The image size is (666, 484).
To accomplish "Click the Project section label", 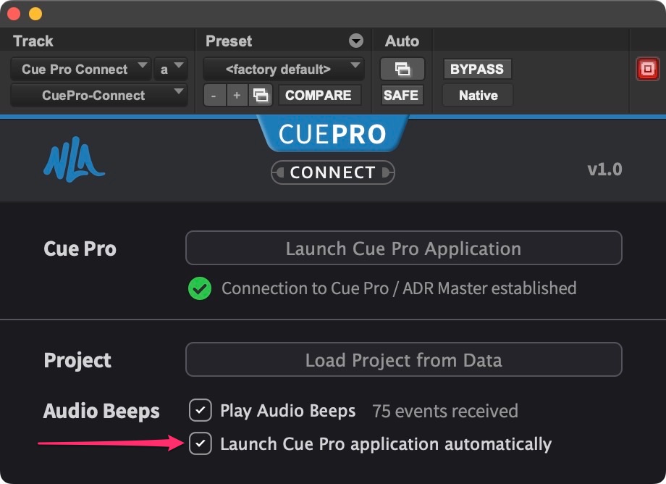I will tap(77, 360).
